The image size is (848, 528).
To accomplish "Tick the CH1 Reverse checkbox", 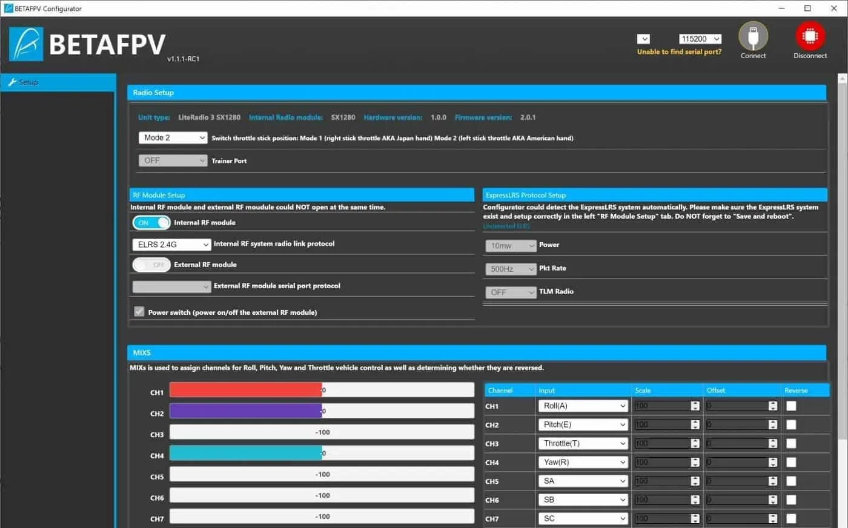I will pos(791,406).
